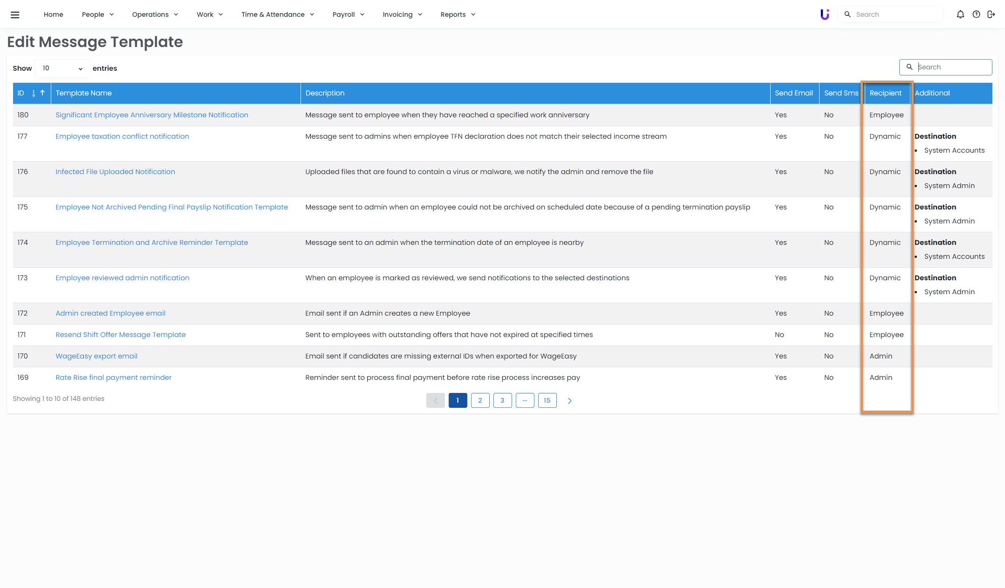1005x588 pixels.
Task: Go to next page arrow
Action: click(569, 400)
